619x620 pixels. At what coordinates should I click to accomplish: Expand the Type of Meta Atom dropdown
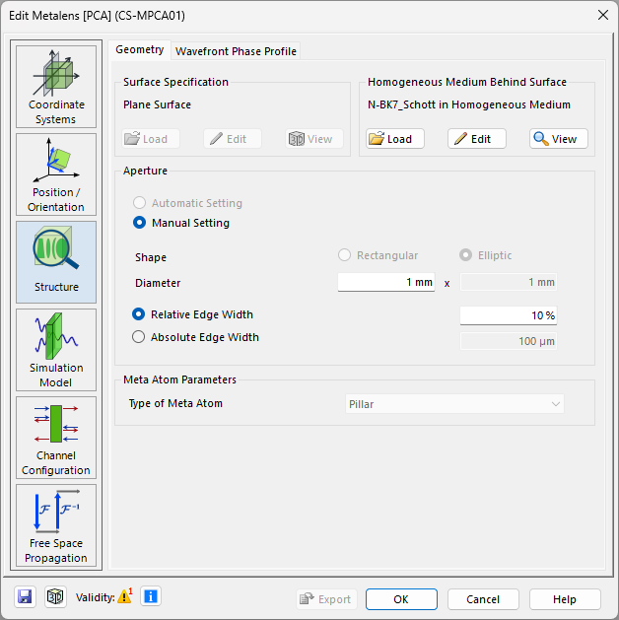[x=453, y=404]
